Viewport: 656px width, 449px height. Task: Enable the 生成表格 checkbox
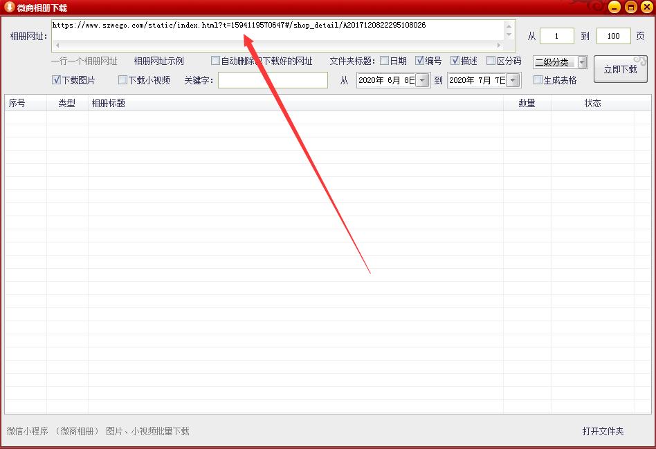tap(538, 79)
